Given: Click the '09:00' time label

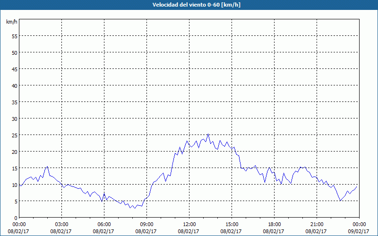Looking at the screenshot, I should [146, 225].
